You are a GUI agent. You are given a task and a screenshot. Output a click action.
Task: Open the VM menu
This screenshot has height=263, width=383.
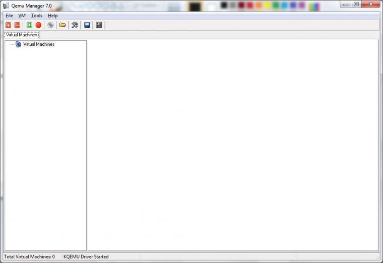point(22,16)
